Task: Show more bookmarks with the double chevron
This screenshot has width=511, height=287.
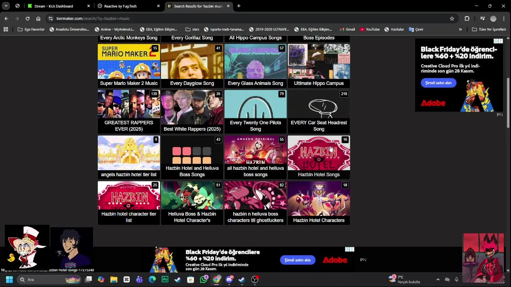Action: [x=460, y=29]
